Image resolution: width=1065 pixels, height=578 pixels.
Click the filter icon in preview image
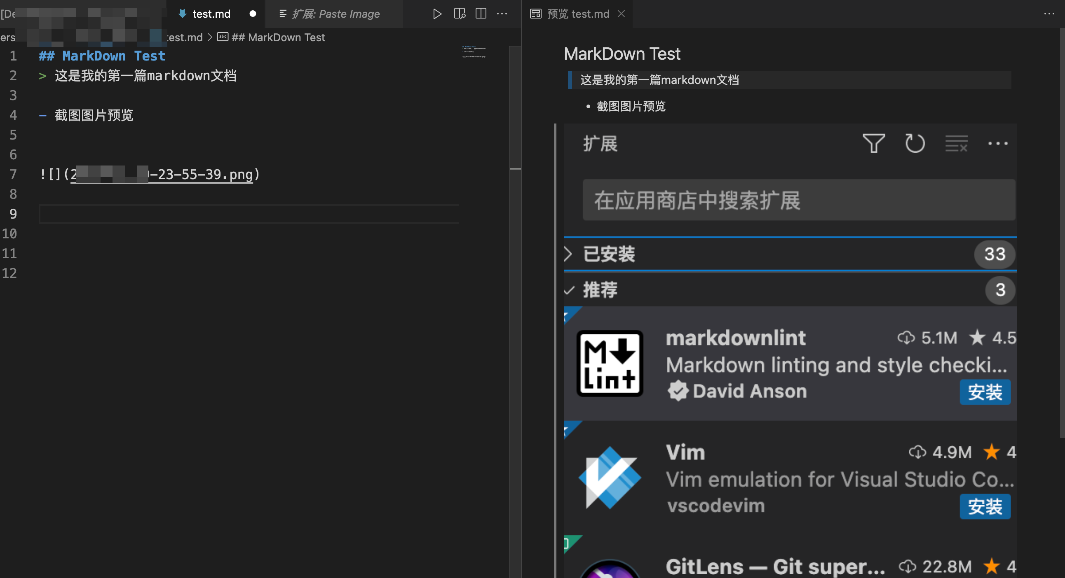tap(874, 143)
